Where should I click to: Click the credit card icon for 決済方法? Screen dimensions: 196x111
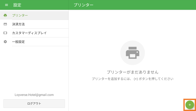5,24
